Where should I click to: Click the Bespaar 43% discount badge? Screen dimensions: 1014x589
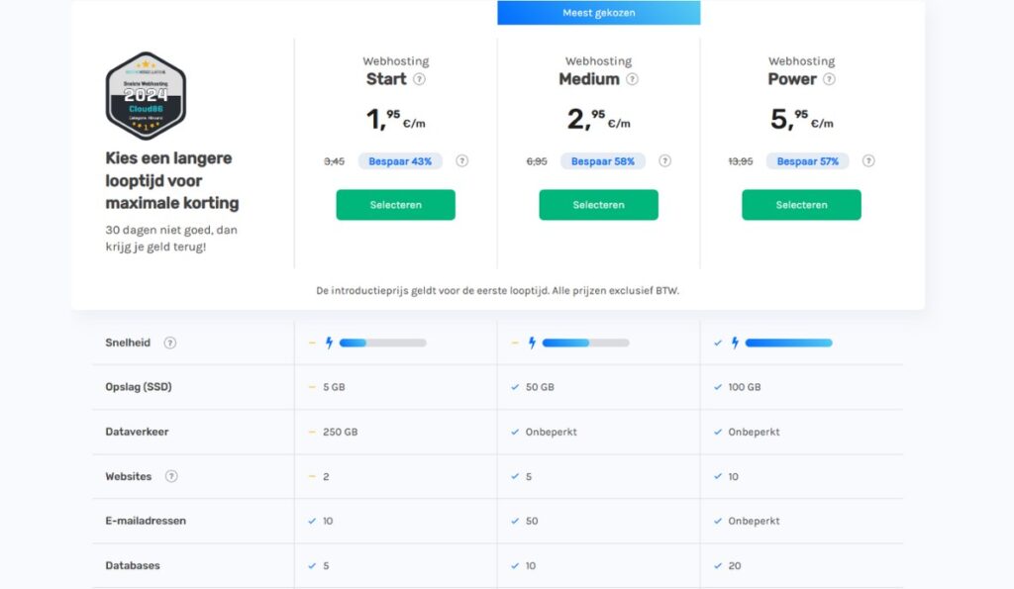(400, 161)
